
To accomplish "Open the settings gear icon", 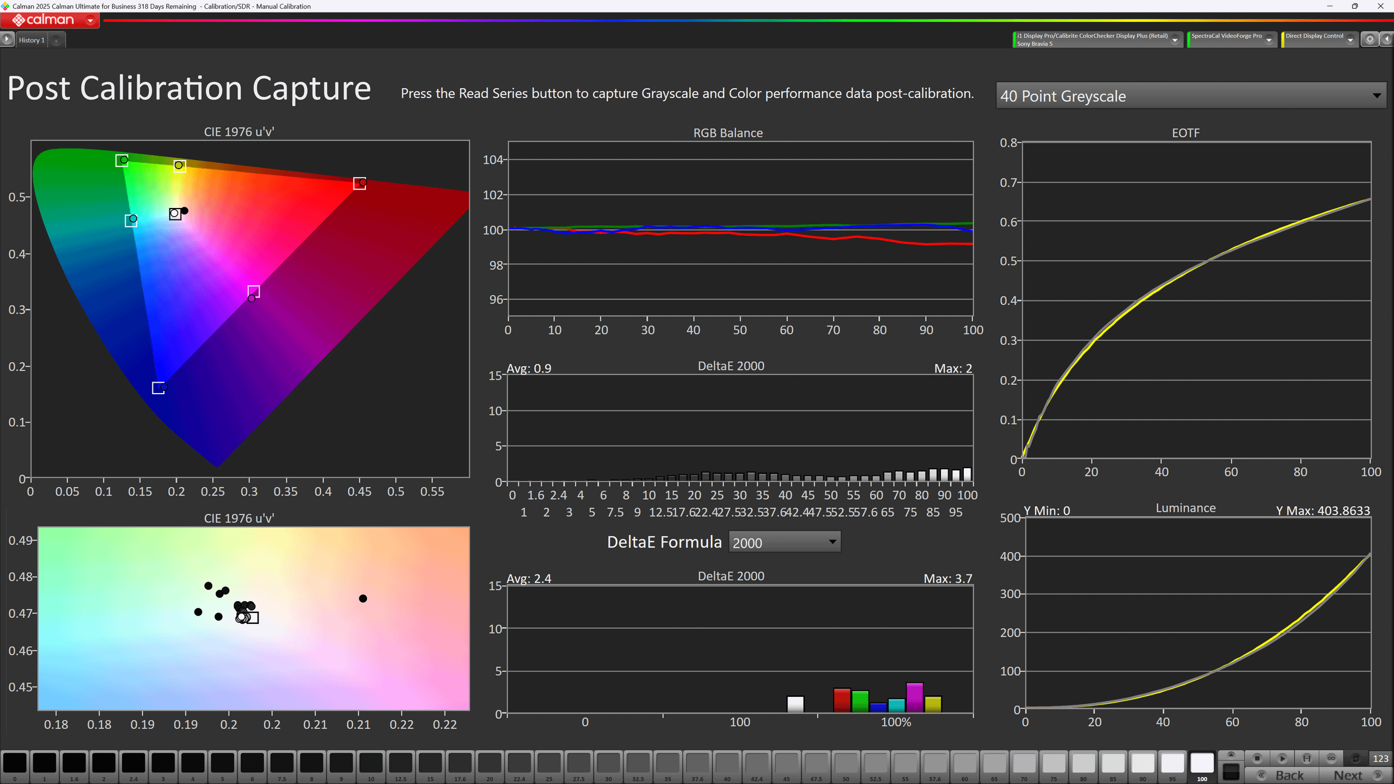I will coord(1370,39).
